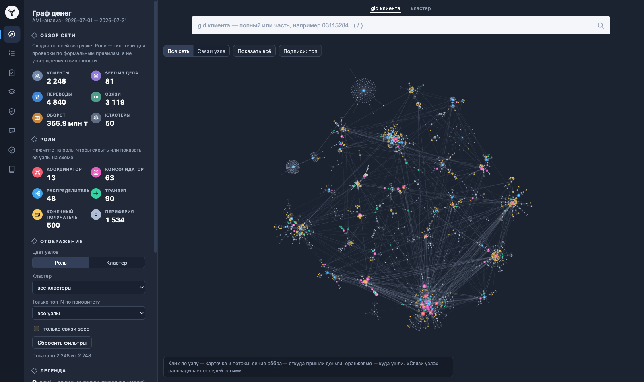Click the Сбросить фильтры button

pyautogui.click(x=62, y=343)
